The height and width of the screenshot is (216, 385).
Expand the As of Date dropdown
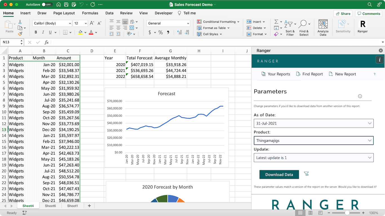click(x=313, y=123)
